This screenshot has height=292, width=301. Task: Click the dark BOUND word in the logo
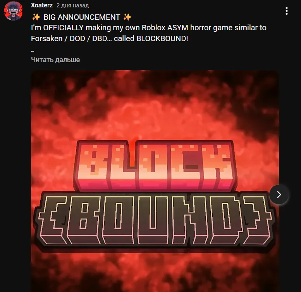[155, 219]
